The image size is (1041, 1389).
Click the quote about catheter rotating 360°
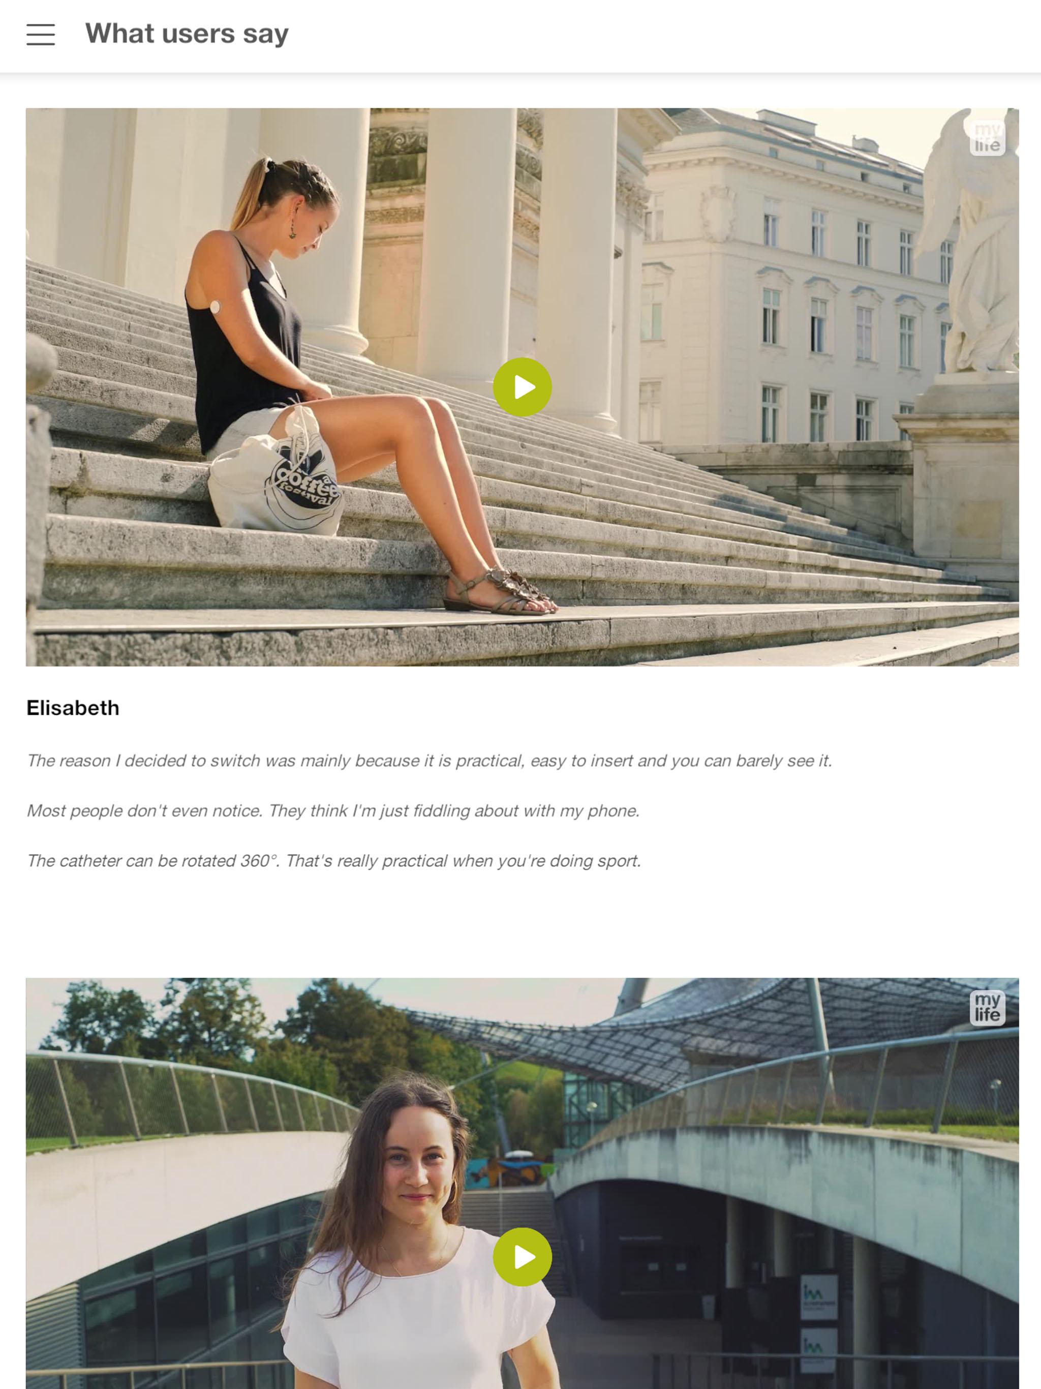(x=333, y=860)
